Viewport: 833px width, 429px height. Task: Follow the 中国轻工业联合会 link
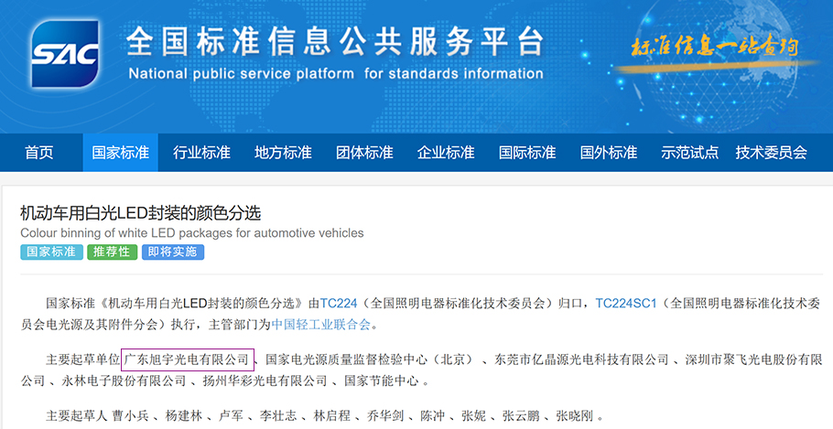(x=321, y=324)
